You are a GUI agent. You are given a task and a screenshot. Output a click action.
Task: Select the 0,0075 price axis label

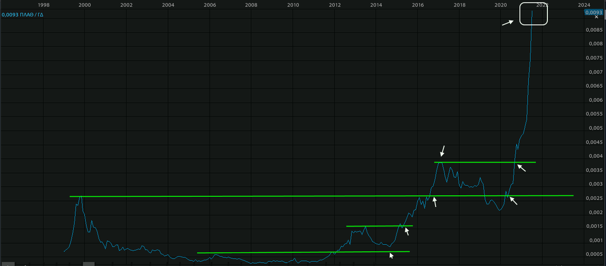[x=595, y=58]
